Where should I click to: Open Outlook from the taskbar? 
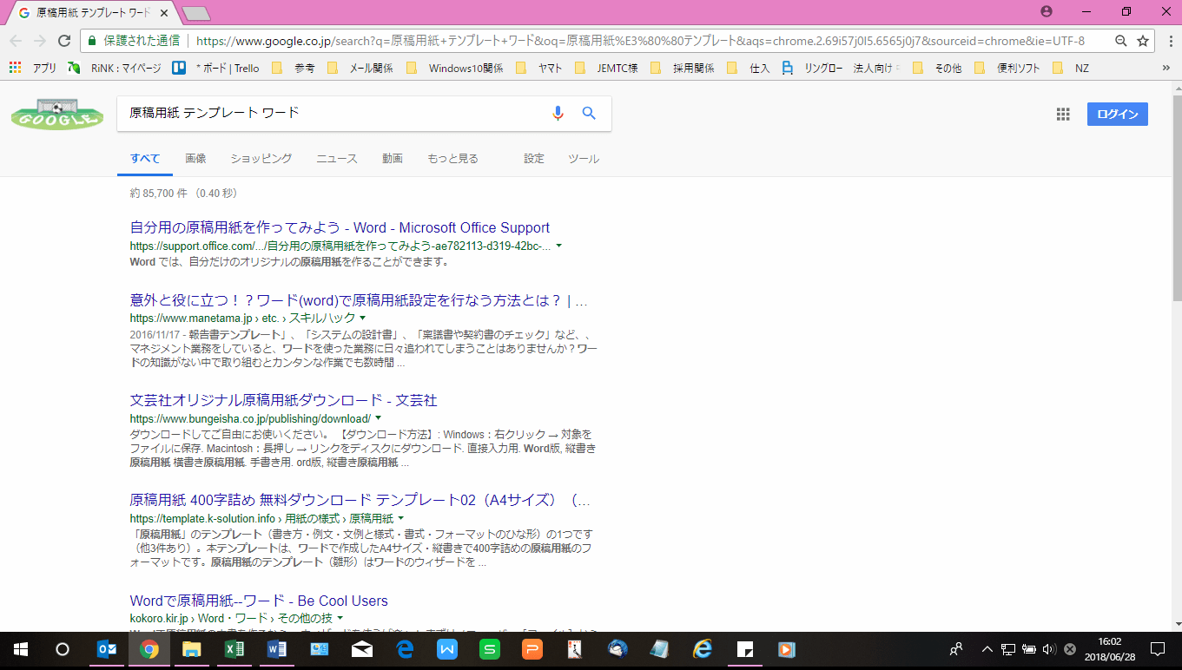coord(107,649)
